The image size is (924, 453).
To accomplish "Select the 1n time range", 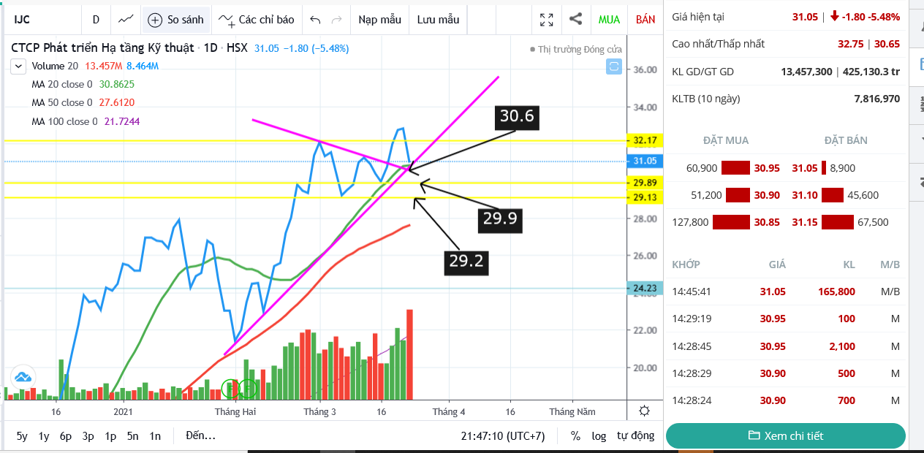I will [155, 436].
